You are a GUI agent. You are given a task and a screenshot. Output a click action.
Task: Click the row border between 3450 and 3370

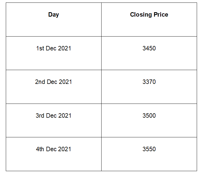tap(149, 70)
